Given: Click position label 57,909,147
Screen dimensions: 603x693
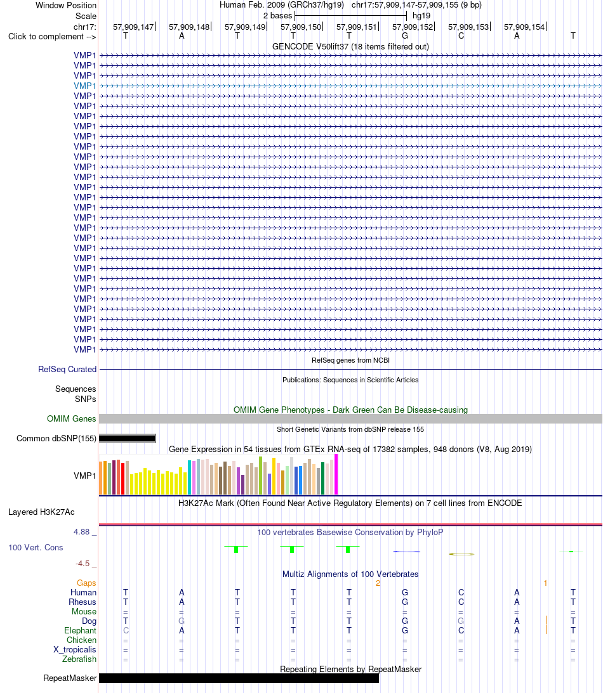Looking at the screenshot, I should pos(133,27).
